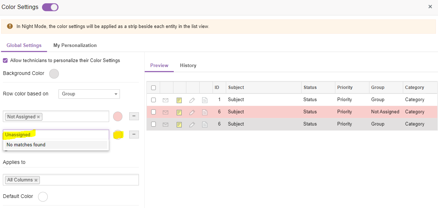Click minus button beside Unassigned rule
This screenshot has height=208, width=438.
[x=134, y=134]
